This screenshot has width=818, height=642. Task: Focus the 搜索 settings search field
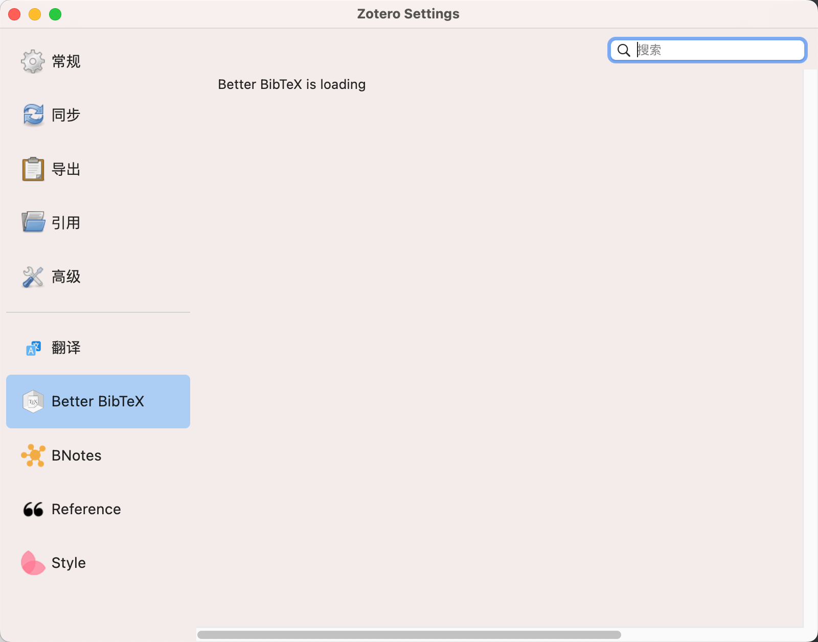pyautogui.click(x=708, y=50)
